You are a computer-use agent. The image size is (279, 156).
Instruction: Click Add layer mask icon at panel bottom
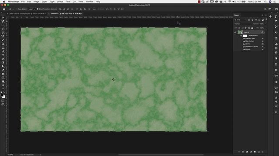pos(247,152)
